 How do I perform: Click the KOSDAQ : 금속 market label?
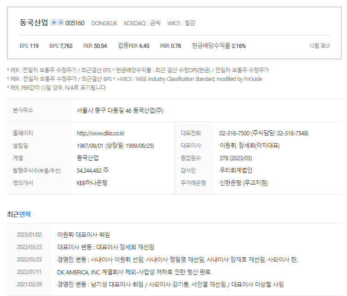coord(142,23)
